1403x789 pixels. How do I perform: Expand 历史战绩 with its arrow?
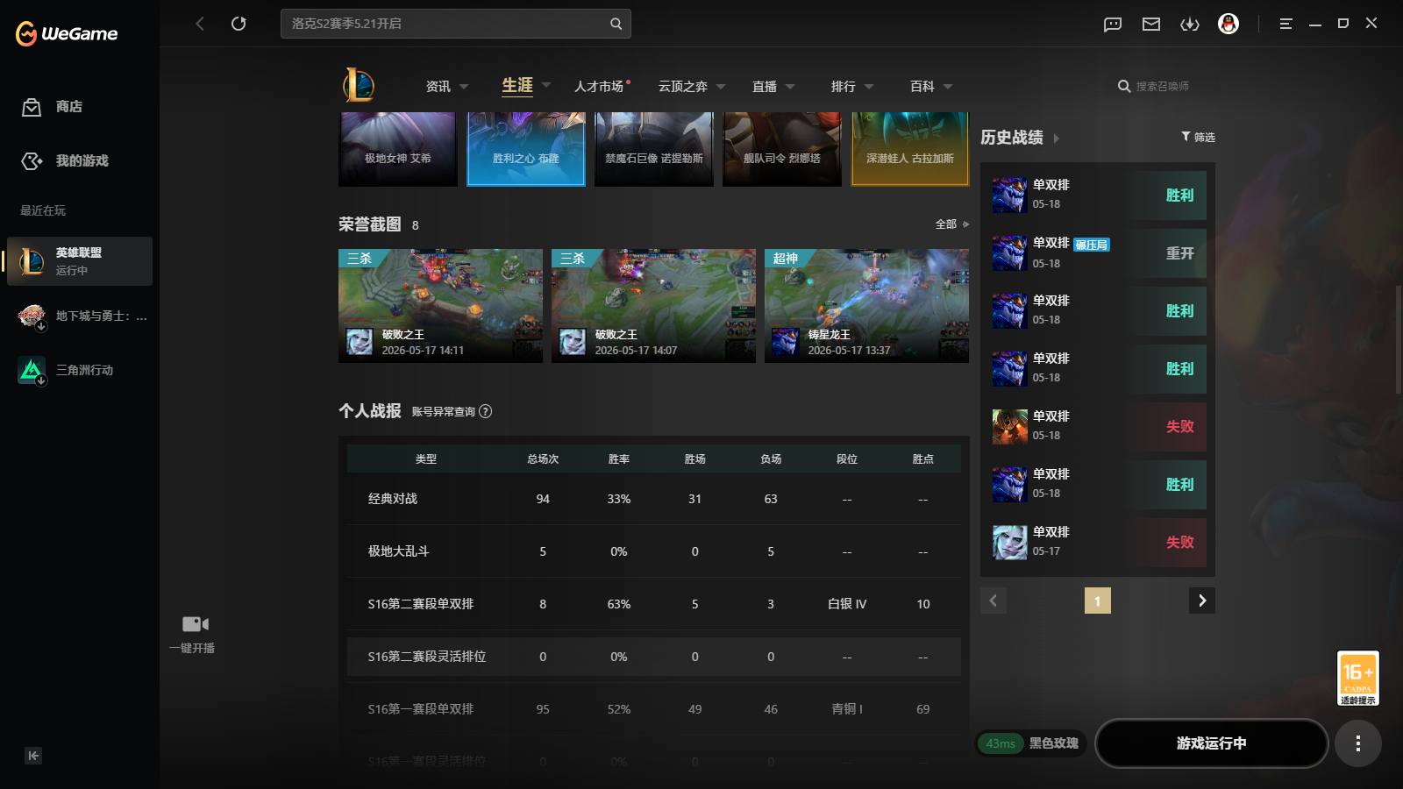[x=1056, y=139]
